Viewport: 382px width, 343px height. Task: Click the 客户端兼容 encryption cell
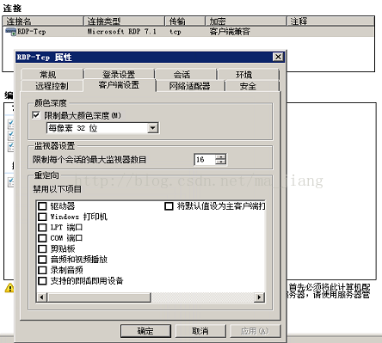point(230,32)
